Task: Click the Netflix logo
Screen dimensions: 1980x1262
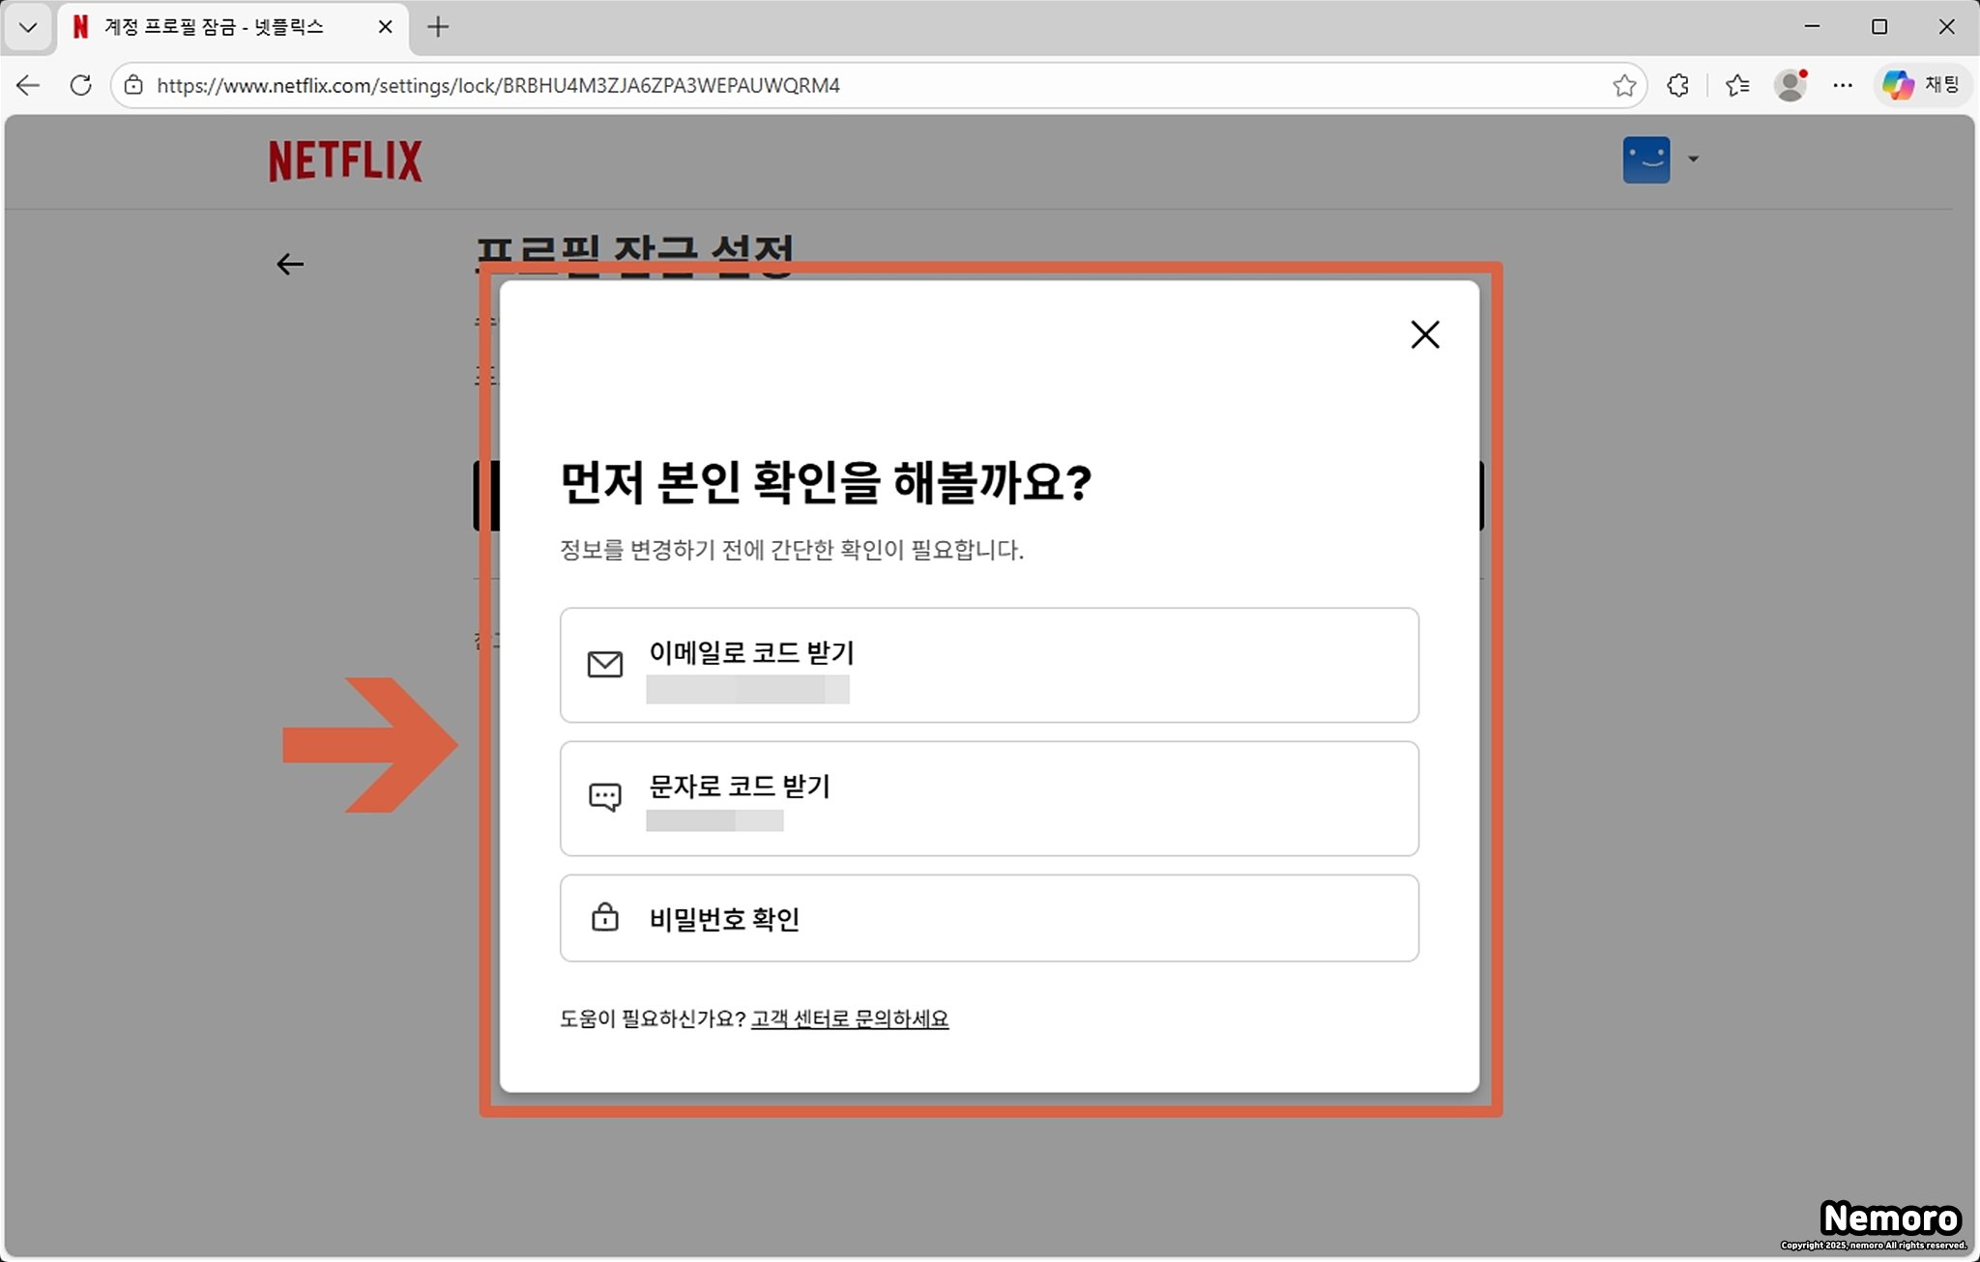Action: (x=345, y=160)
